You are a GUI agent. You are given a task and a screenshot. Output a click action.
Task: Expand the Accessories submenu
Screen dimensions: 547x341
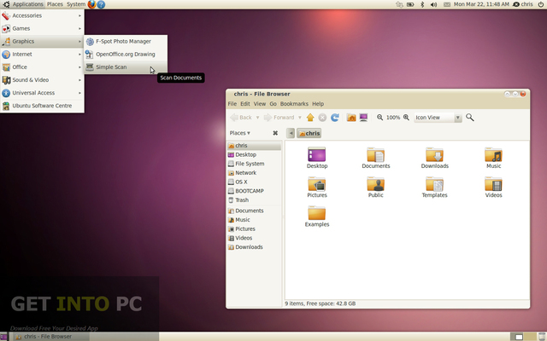(x=42, y=15)
